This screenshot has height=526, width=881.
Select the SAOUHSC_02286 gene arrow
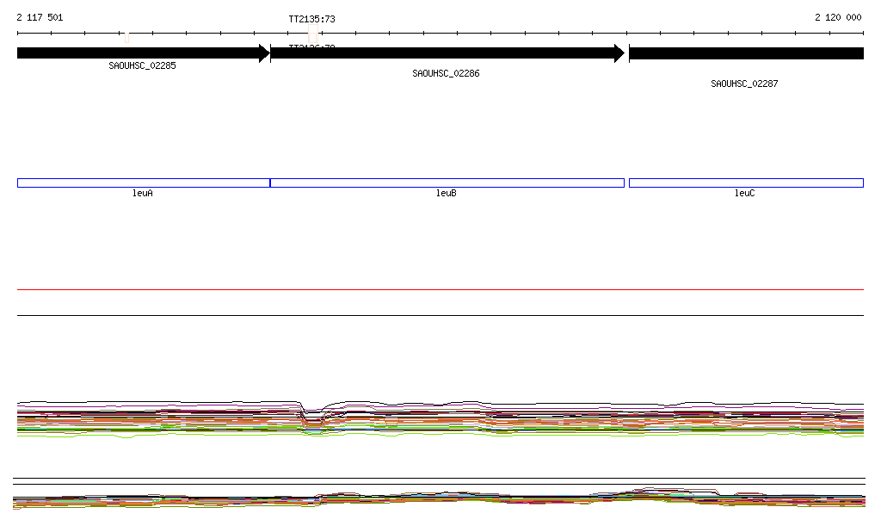coord(447,53)
